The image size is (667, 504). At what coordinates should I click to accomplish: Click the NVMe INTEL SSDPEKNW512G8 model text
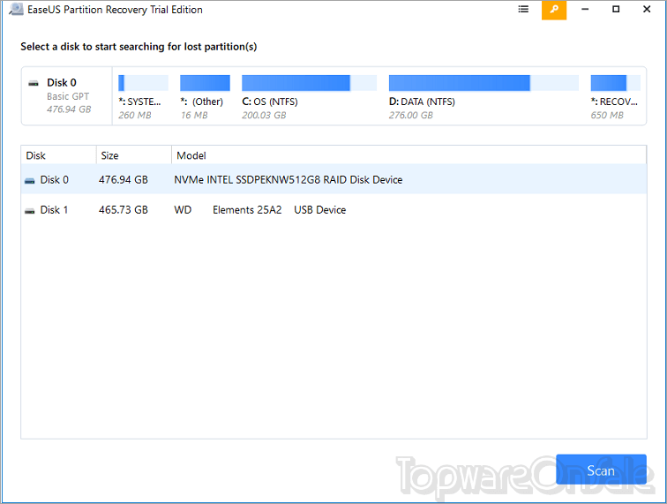coord(288,180)
